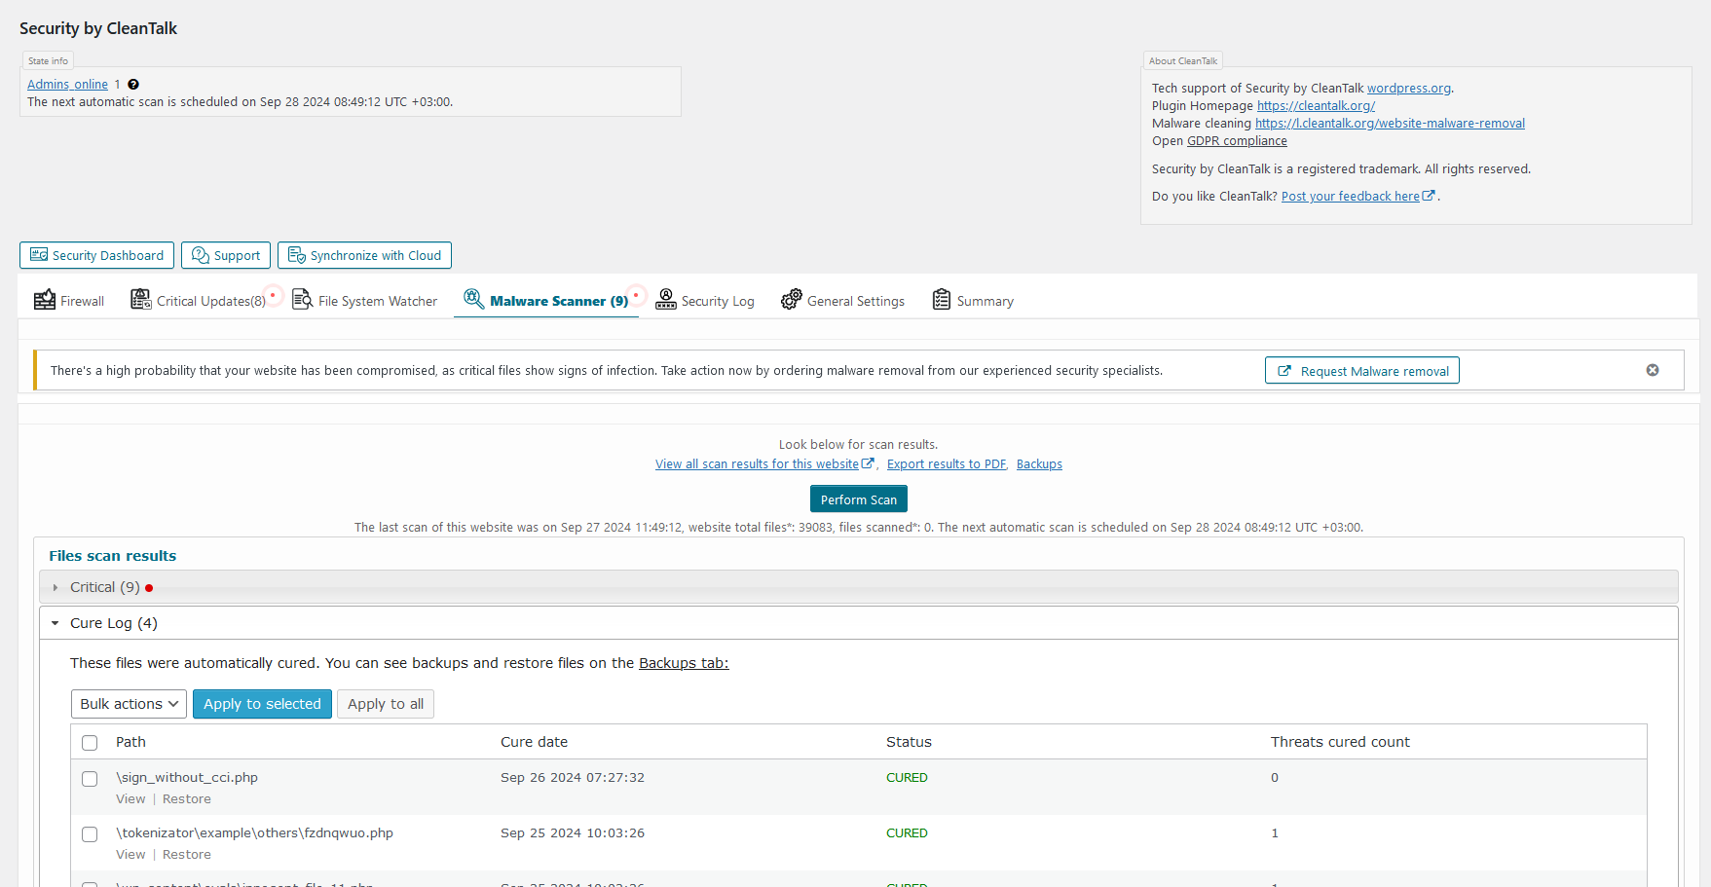Image resolution: width=1711 pixels, height=887 pixels.
Task: Switch to the Summary tab
Action: coord(973,301)
